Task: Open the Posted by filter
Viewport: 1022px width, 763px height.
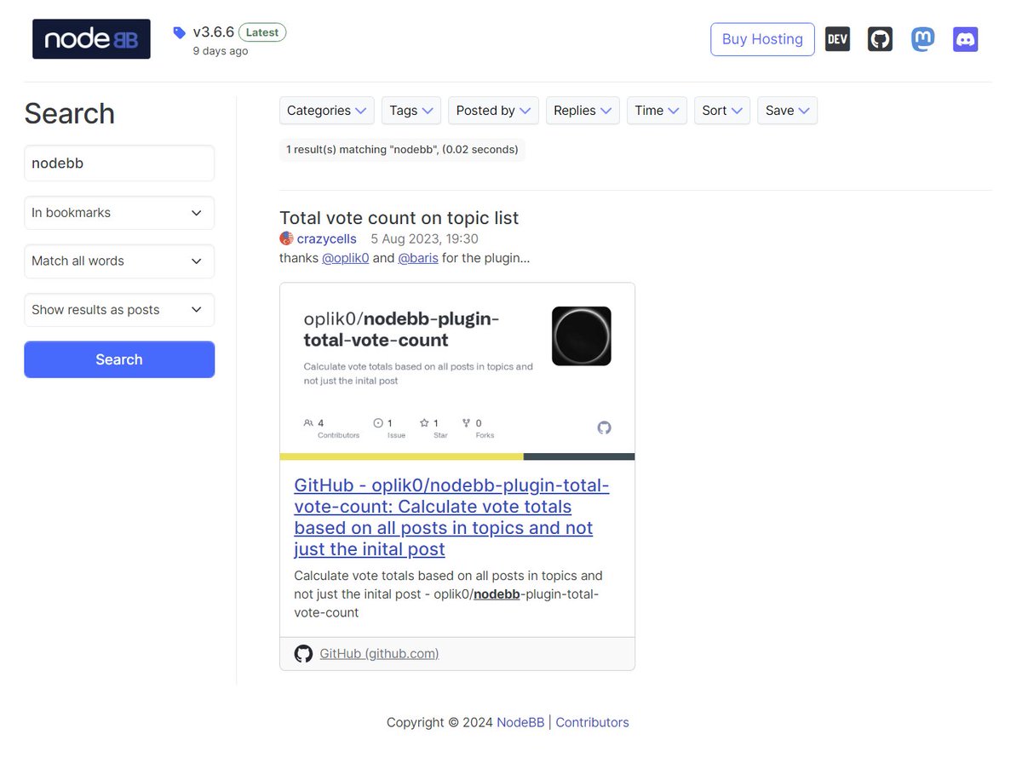Action: tap(493, 111)
